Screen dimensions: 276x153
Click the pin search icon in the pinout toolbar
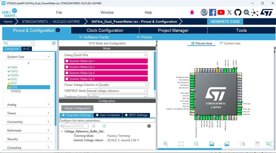268,144
